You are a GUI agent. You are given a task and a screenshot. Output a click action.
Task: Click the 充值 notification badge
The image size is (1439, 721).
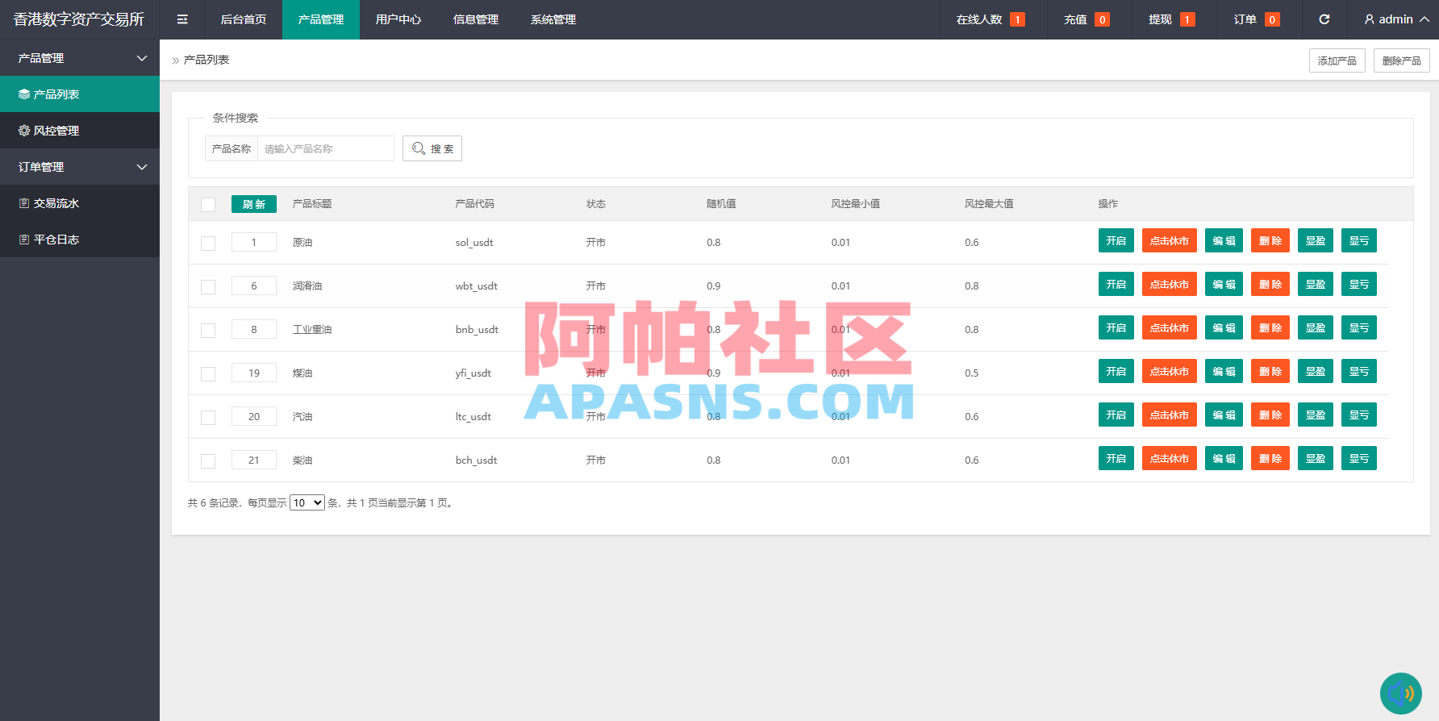pyautogui.click(x=1103, y=19)
